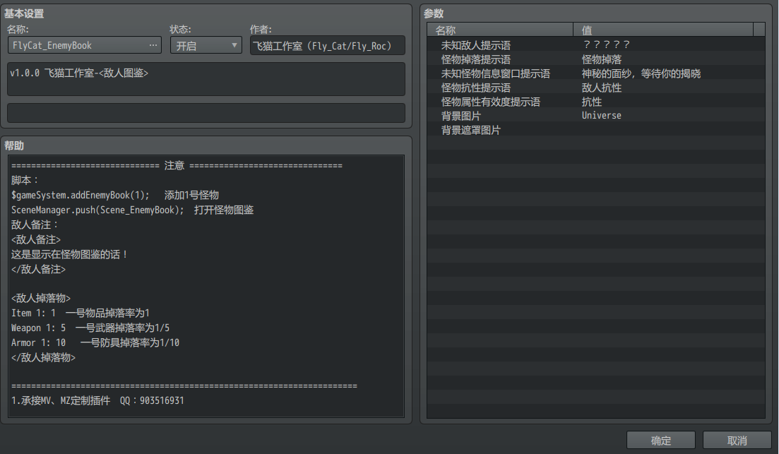Screen dimensions: 779x454
Task: Click the 怪物掉落 value cell
Action: pyautogui.click(x=602, y=59)
